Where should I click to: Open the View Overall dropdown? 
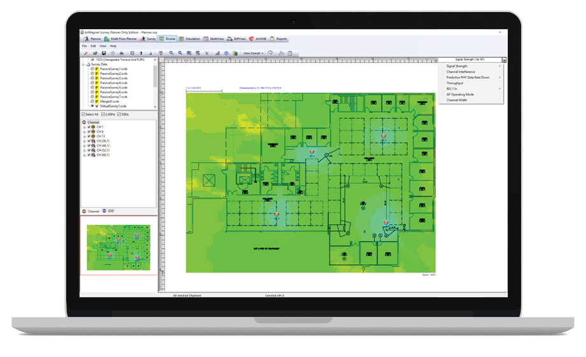coord(253,53)
